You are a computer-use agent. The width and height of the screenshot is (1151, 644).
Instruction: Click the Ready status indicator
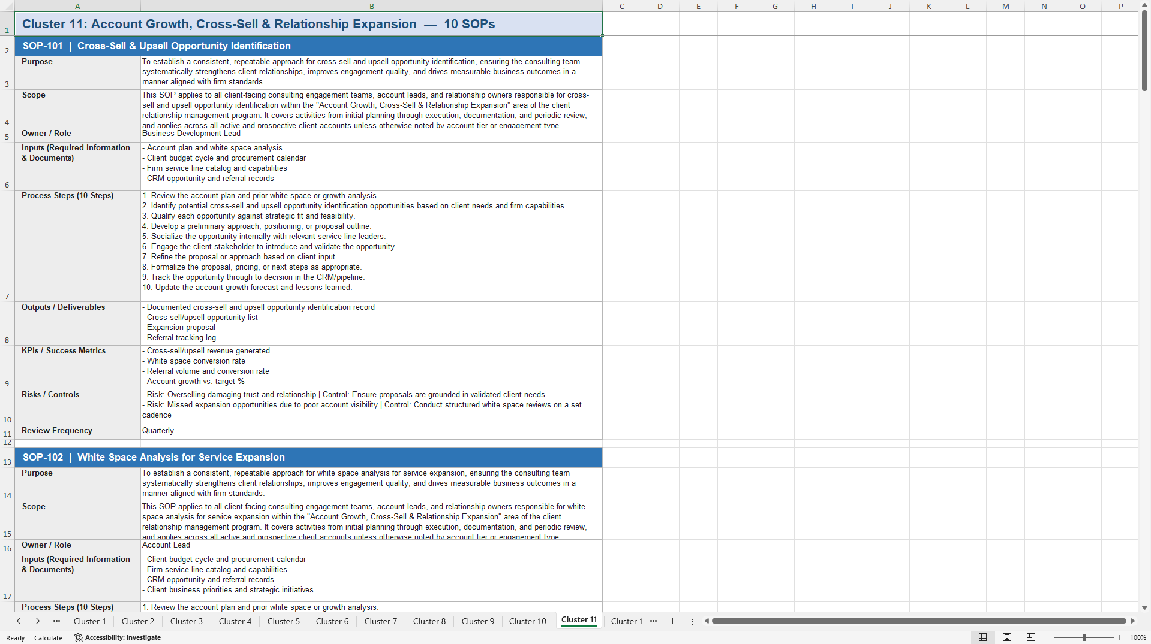(16, 637)
